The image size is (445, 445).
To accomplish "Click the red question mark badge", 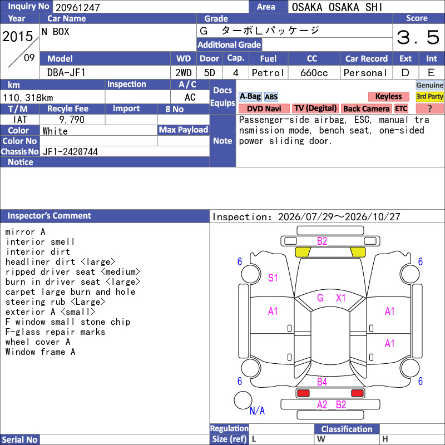I will [429, 108].
